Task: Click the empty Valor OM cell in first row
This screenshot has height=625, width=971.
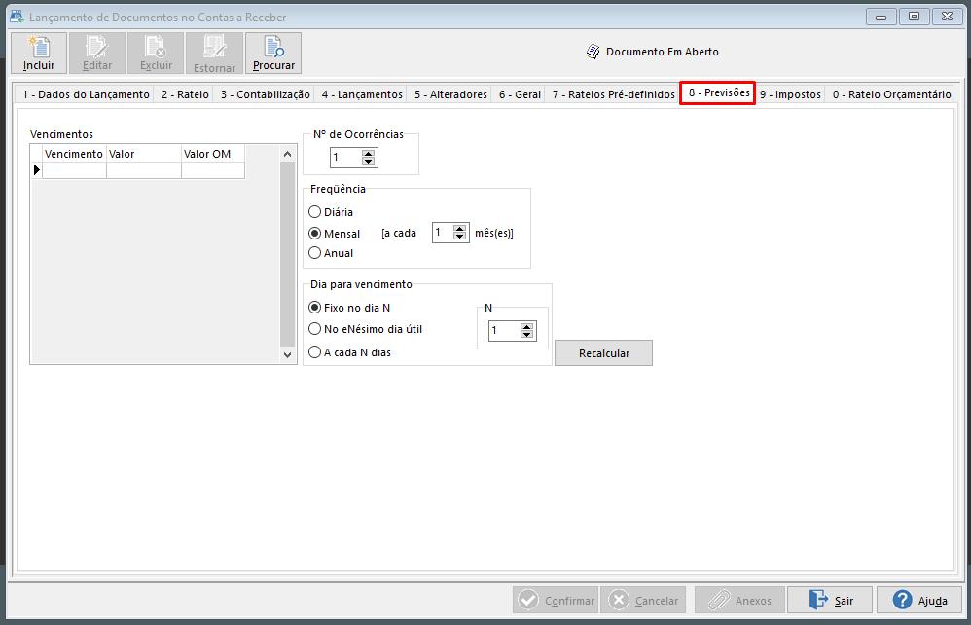Action: 213,170
